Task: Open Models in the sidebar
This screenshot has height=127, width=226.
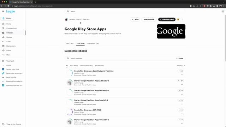Action: (9, 37)
